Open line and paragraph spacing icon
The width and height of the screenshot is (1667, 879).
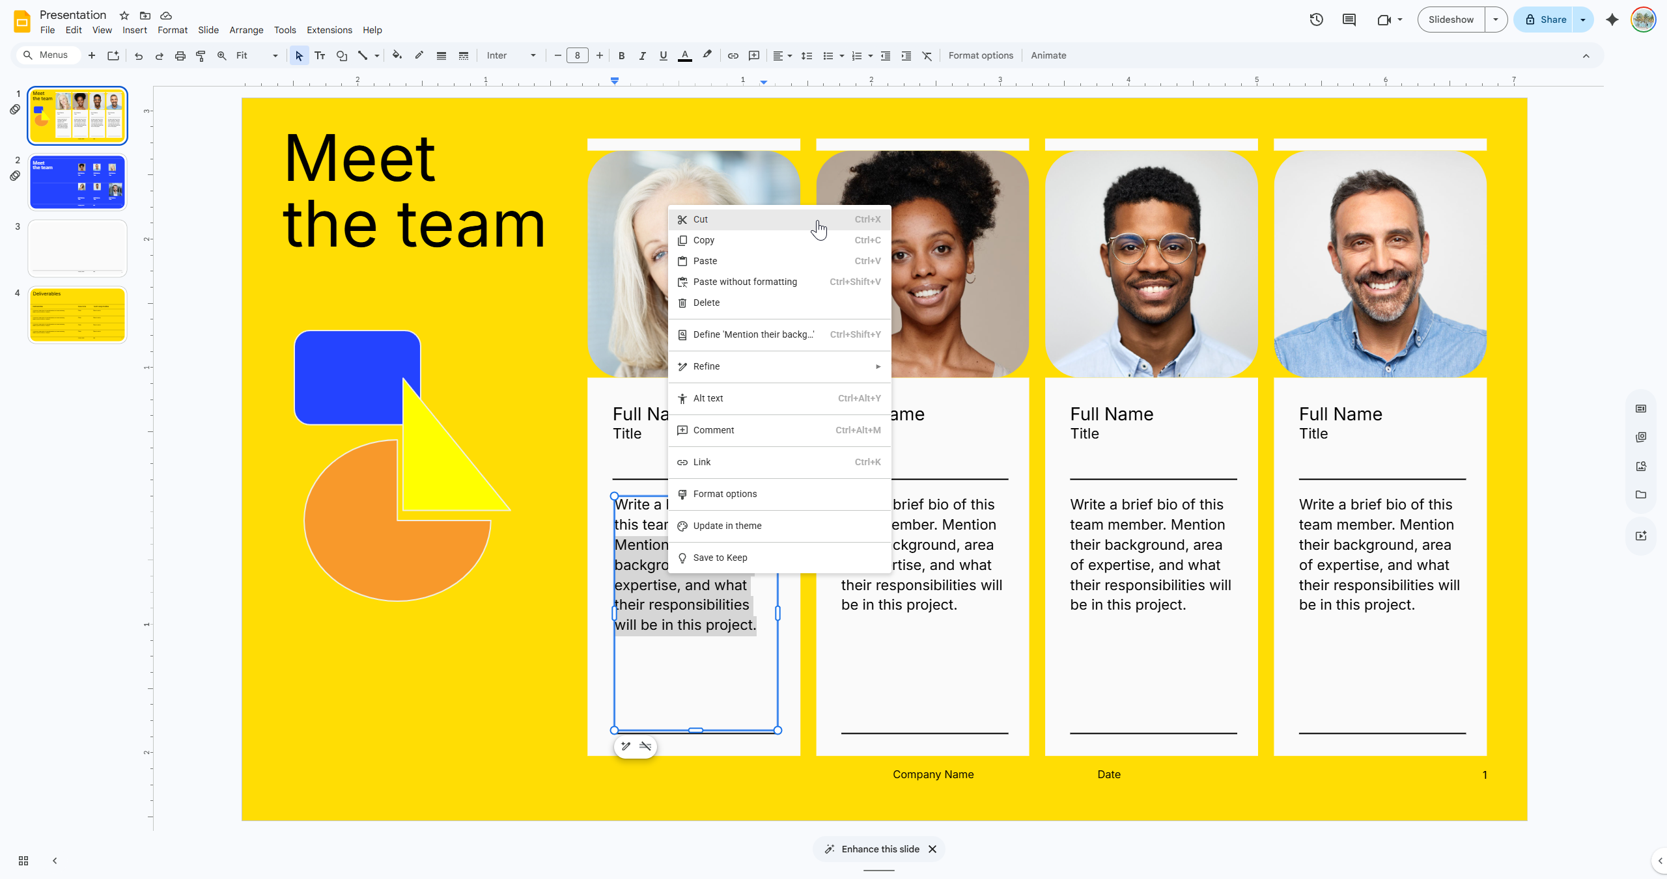click(x=806, y=56)
